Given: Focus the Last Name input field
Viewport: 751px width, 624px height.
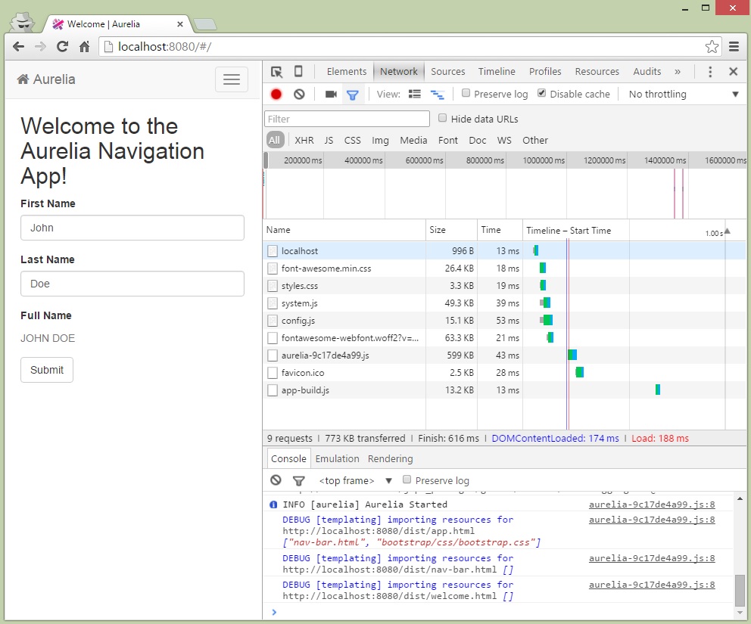Looking at the screenshot, I should (x=132, y=284).
